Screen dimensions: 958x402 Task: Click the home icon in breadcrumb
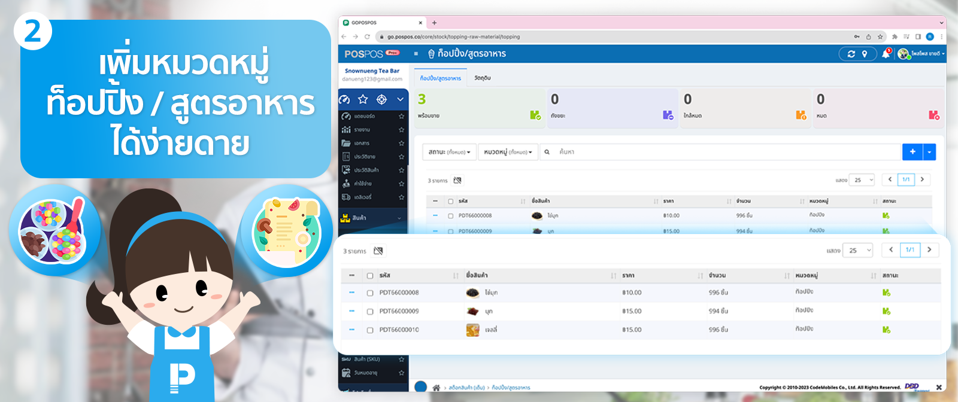pos(436,387)
